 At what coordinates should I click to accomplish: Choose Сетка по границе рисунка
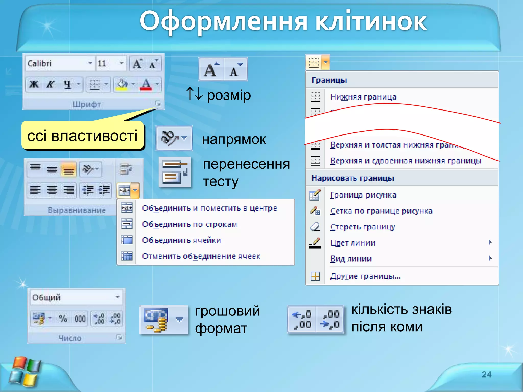pos(402,211)
